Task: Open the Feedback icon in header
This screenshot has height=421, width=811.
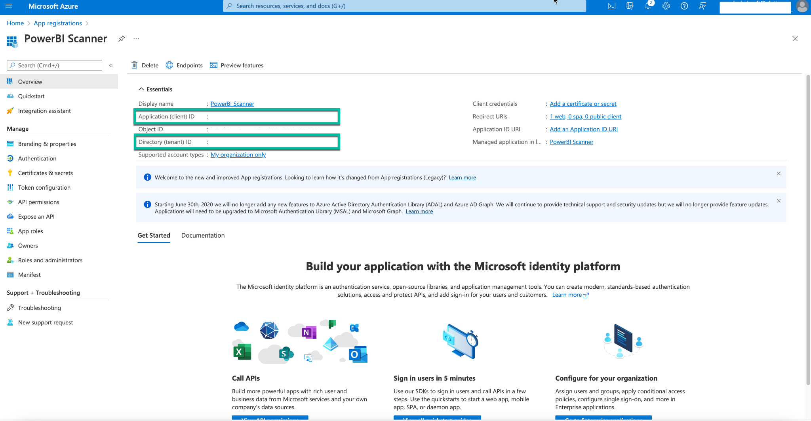Action: click(x=702, y=6)
